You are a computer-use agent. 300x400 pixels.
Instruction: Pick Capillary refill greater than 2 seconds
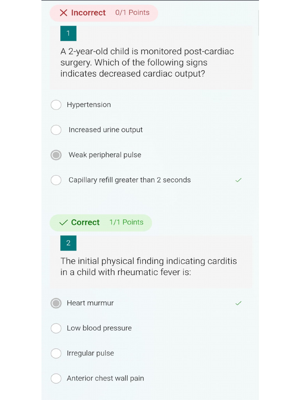(x=56, y=180)
